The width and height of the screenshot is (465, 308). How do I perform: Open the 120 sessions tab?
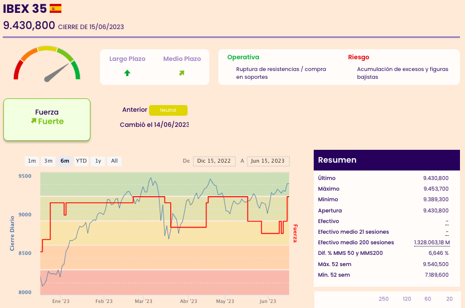tap(406, 299)
